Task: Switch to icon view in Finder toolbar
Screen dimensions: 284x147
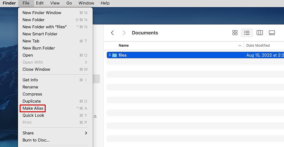Action: click(235, 33)
